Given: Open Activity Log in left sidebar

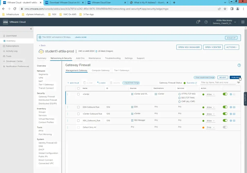Looking at the screenshot, I should (12, 51).
